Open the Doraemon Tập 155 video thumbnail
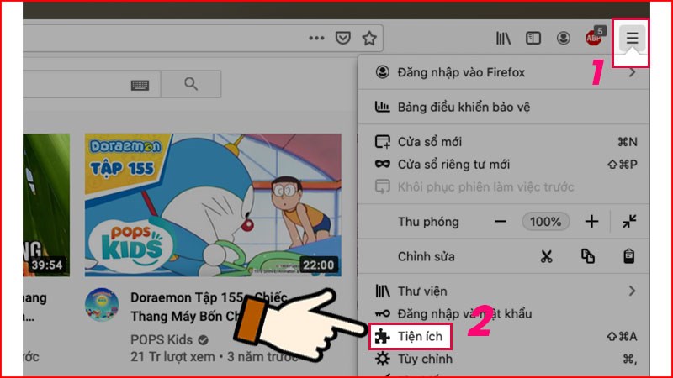The width and height of the screenshot is (673, 378). 213,205
